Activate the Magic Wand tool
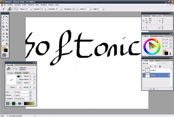Viewport: 174px width, 117px height. [7, 23]
